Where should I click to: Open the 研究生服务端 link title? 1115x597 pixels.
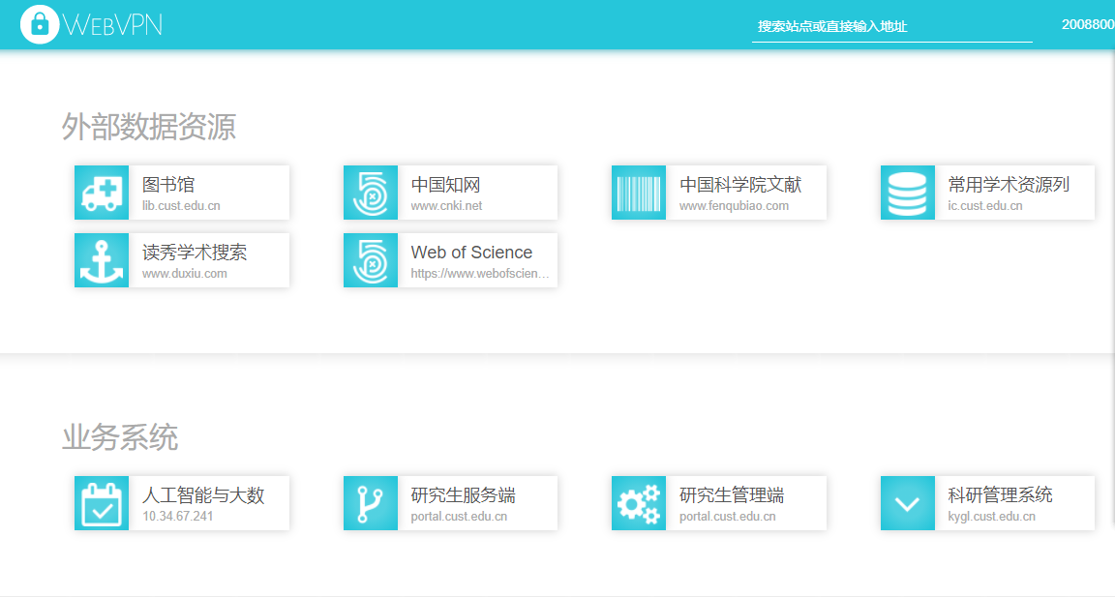[463, 495]
